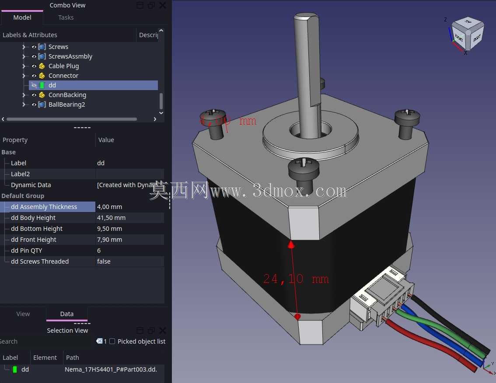Click the ScrewsAssmbly part icon

(x=42, y=56)
